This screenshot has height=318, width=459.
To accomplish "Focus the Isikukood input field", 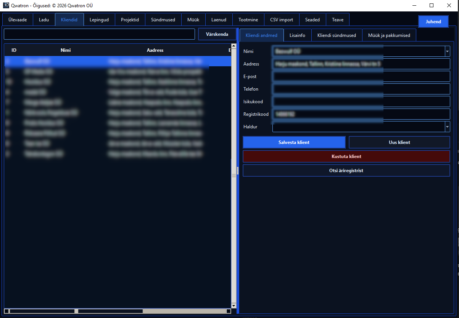I will point(361,102).
